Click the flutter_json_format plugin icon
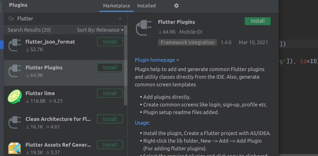Image resolution: width=318 pixels, height=156 pixels. point(15,45)
